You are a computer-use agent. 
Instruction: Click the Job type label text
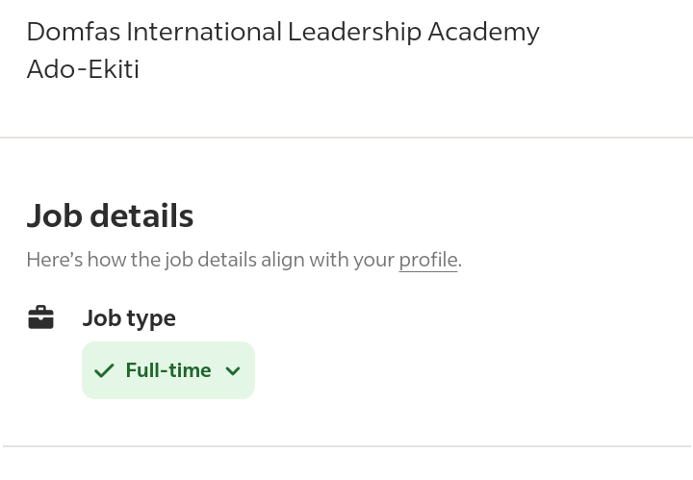(x=129, y=318)
